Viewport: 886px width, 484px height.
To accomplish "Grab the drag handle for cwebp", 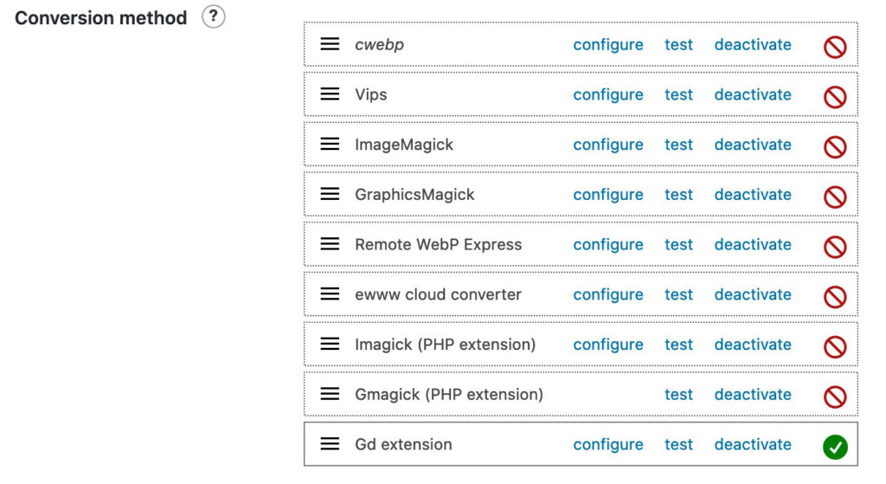I will point(330,44).
